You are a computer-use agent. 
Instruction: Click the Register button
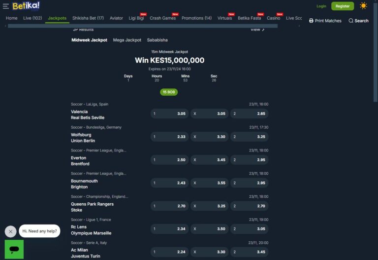pyautogui.click(x=343, y=6)
